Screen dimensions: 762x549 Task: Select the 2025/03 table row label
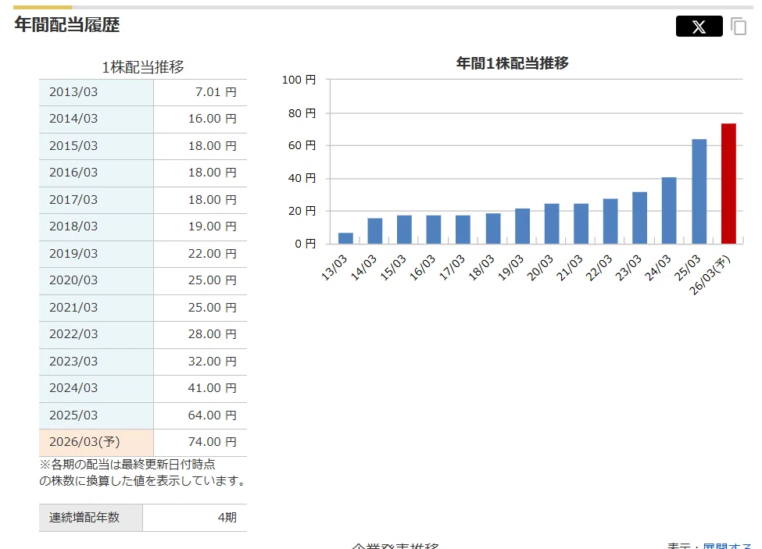[73, 415]
